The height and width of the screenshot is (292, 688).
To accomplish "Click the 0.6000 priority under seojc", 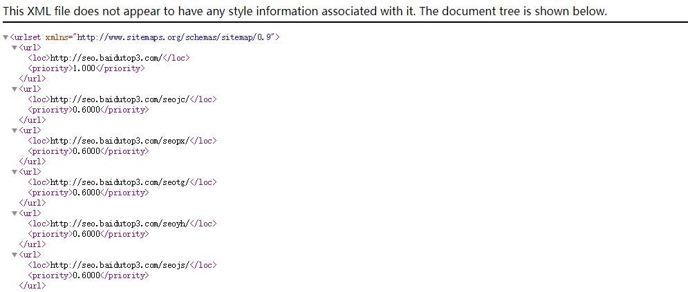I will [86, 110].
